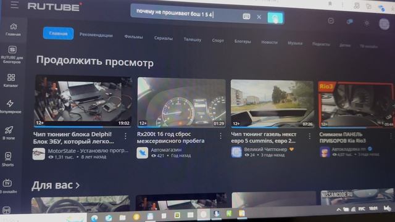This screenshot has width=395, height=222.
Task: Open Каталог in the sidebar
Action: pyautogui.click(x=11, y=81)
